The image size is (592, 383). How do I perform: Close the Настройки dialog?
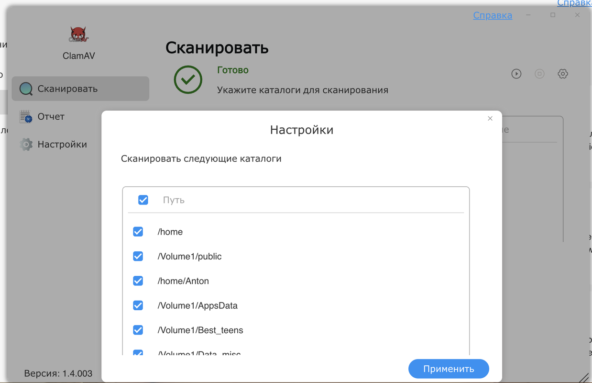click(490, 118)
